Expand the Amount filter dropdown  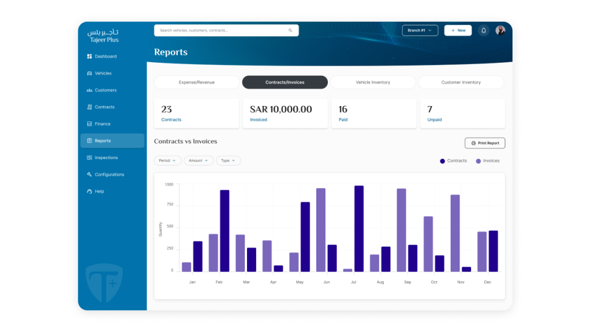click(x=199, y=161)
